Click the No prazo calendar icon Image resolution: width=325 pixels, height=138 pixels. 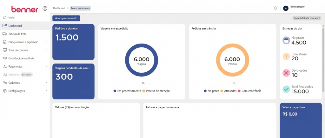286,40
